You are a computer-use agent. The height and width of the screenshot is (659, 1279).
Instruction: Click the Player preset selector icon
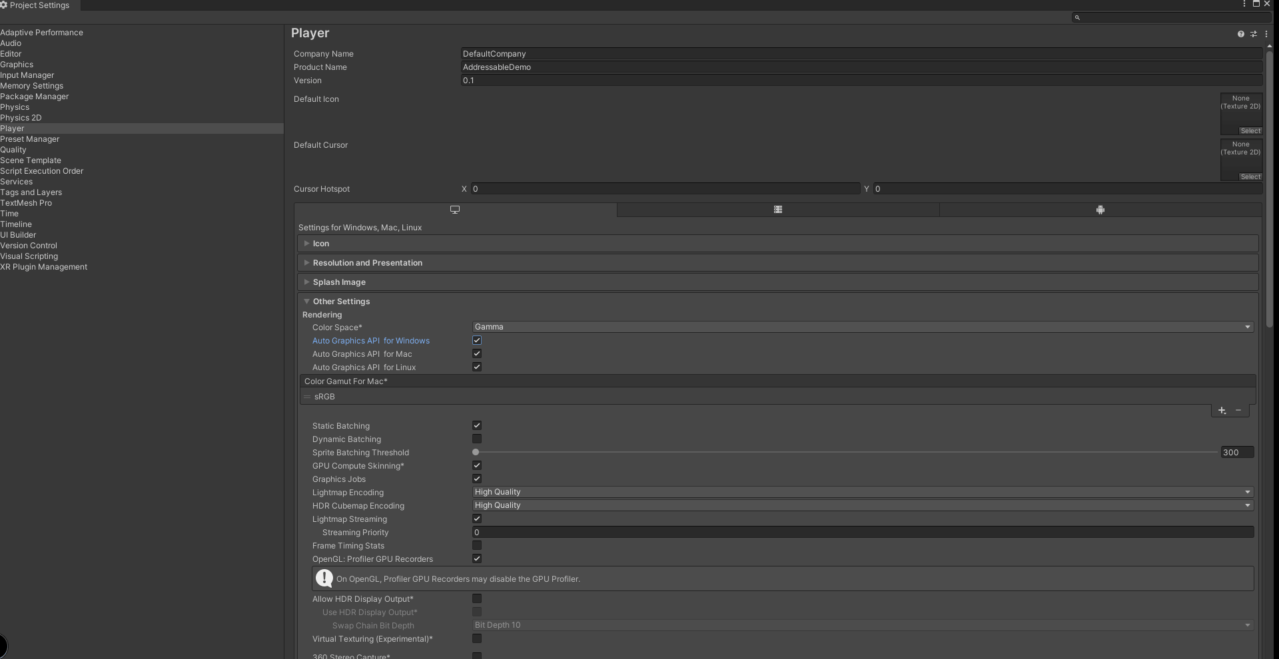tap(1254, 34)
